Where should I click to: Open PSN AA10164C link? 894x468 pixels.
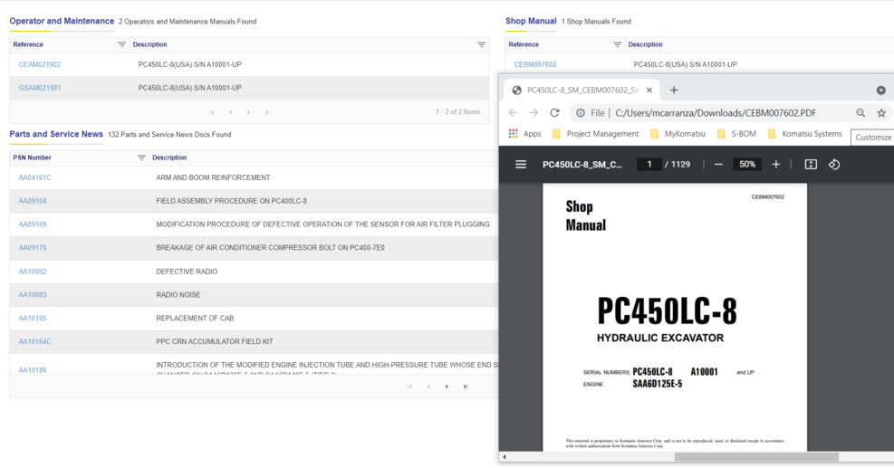tap(34, 341)
